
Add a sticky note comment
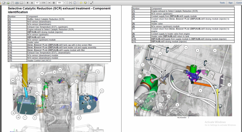(x=81, y=3)
